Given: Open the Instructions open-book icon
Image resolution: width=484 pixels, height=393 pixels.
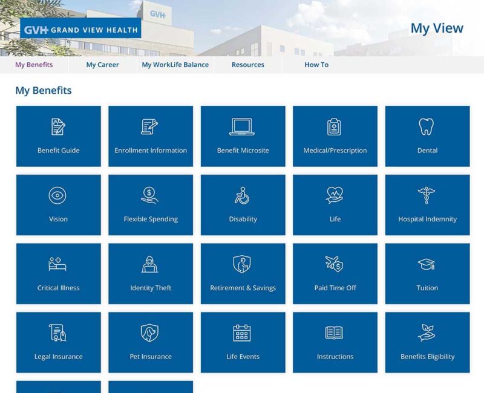Looking at the screenshot, I should (x=334, y=333).
